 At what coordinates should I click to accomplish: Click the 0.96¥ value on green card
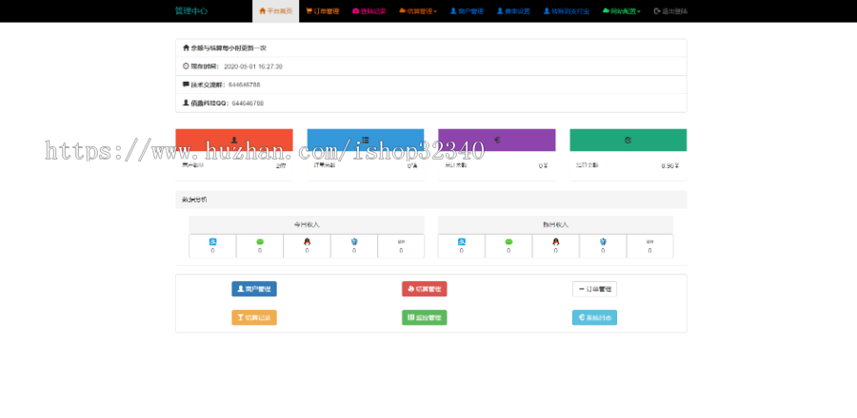pyautogui.click(x=670, y=165)
